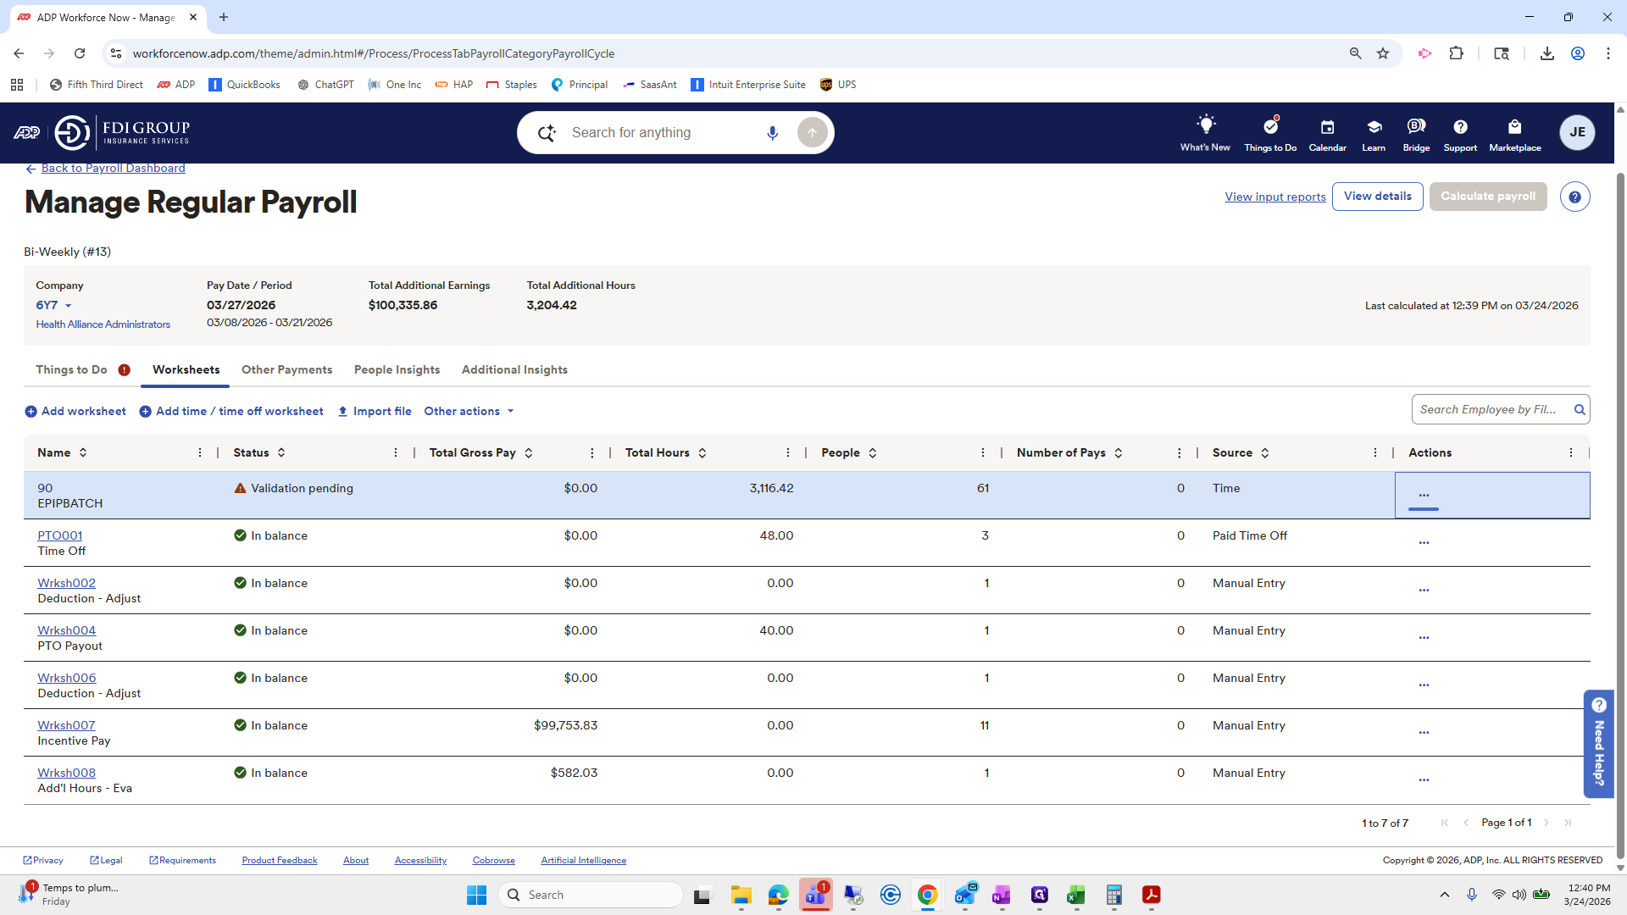1627x915 pixels.
Task: Open the Bridge community icon
Action: (1415, 127)
